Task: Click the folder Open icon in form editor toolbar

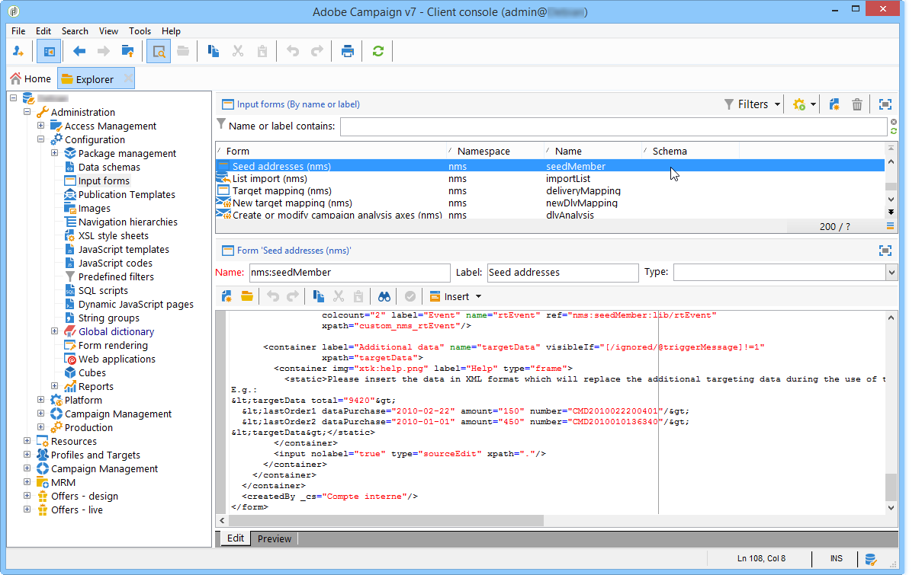Action: 247,296
